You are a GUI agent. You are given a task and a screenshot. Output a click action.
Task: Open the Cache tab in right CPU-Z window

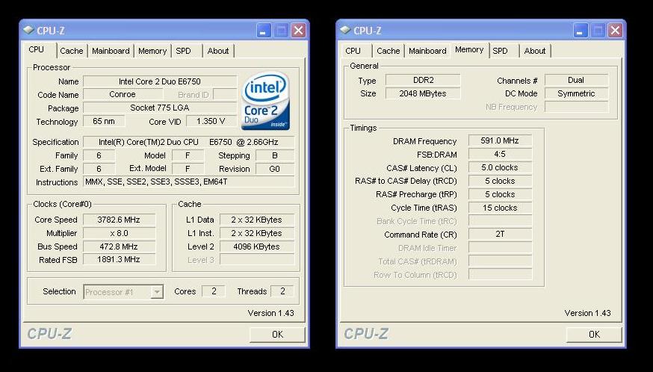[x=388, y=51]
